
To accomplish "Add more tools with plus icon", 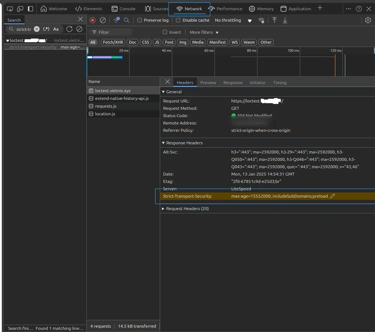I will pyautogui.click(x=320, y=8).
